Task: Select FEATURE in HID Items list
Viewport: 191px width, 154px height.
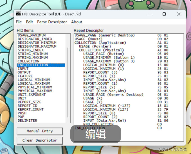Action: tap(41, 76)
